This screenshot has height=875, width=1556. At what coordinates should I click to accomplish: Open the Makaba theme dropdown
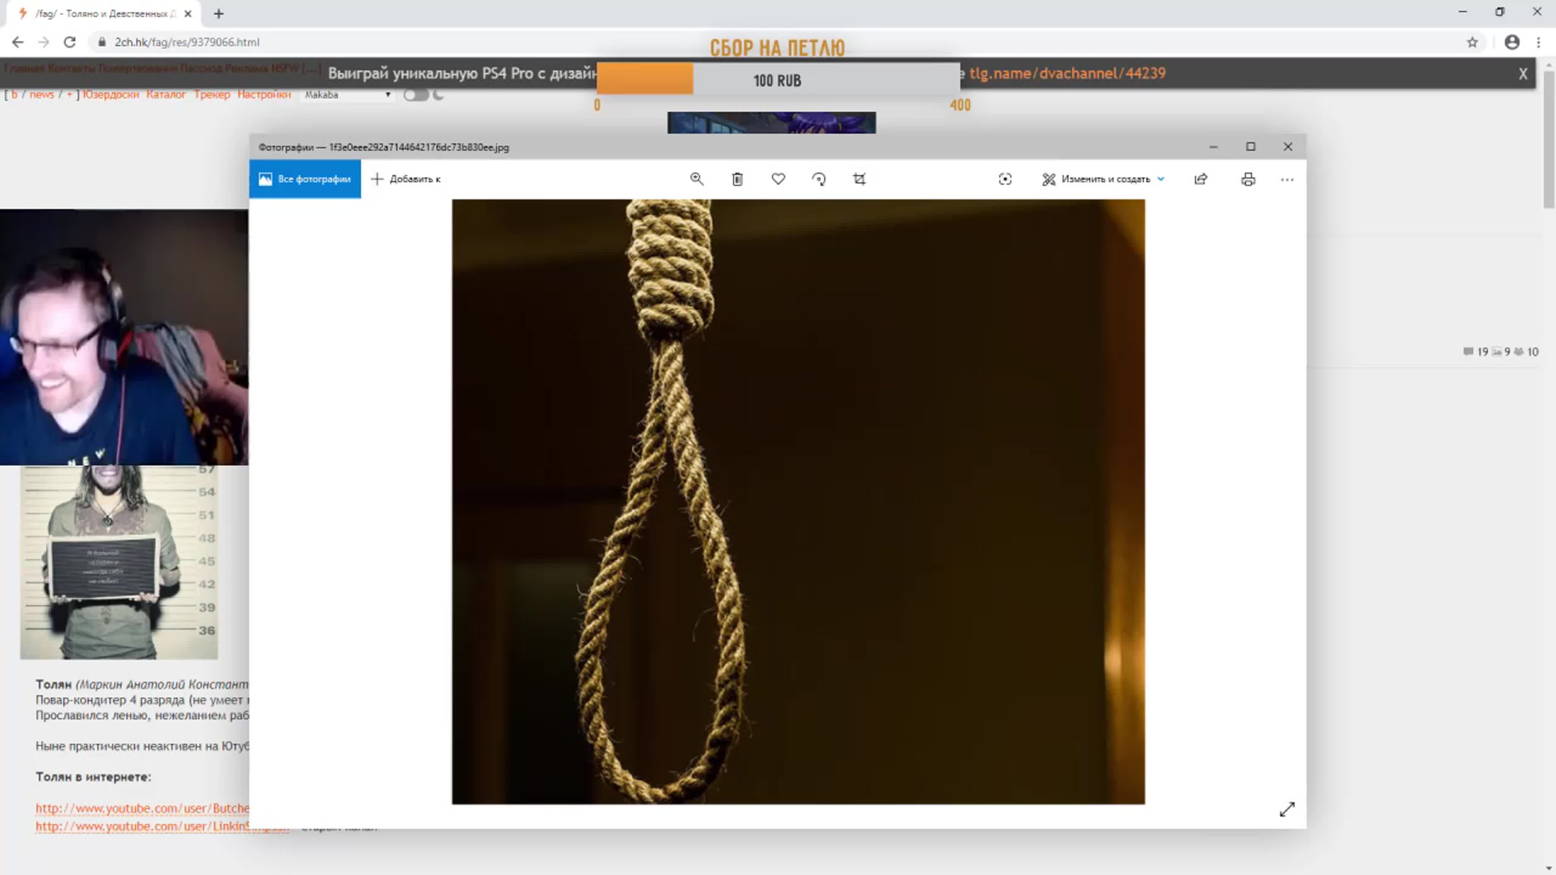click(x=347, y=95)
